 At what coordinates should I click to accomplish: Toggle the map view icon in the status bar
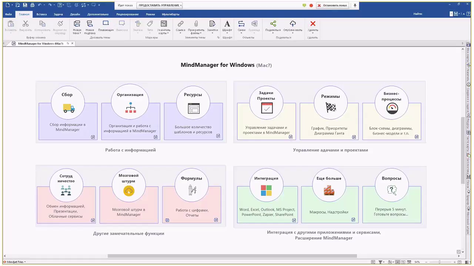397,262
